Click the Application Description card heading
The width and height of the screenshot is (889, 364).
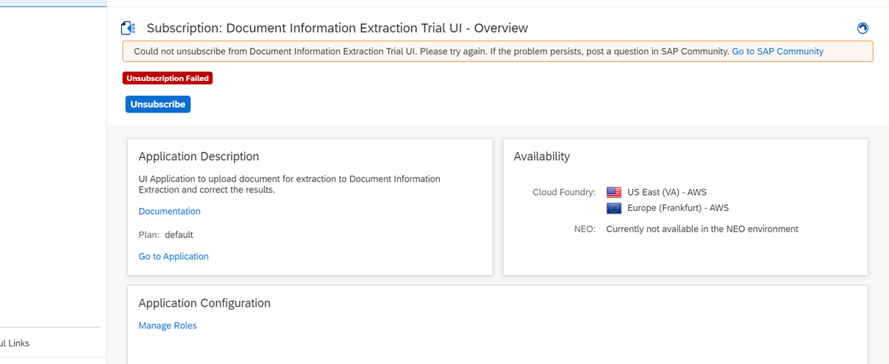199,157
